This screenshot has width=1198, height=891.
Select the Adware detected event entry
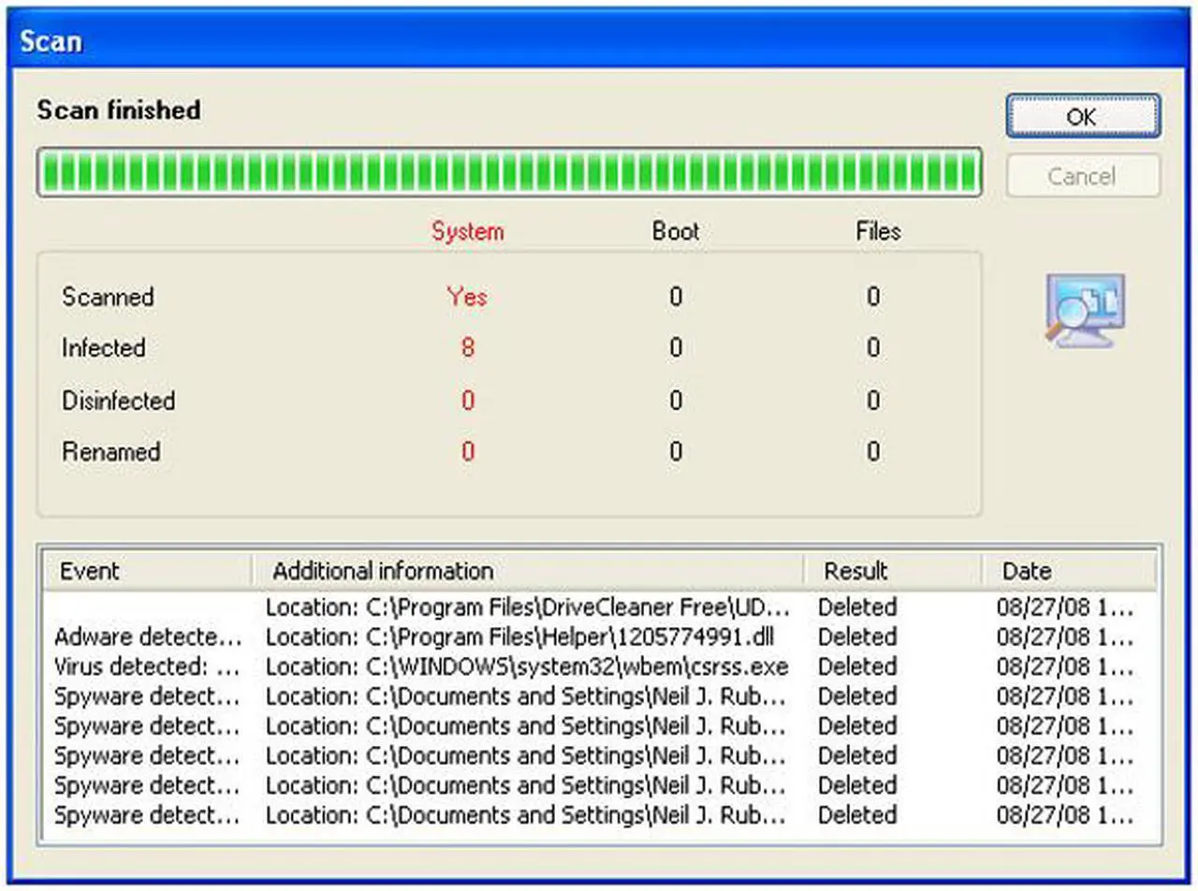click(x=147, y=637)
